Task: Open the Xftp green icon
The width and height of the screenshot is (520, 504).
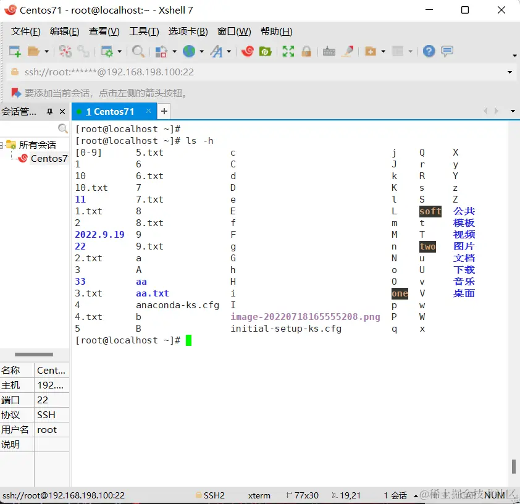Action: [266, 51]
